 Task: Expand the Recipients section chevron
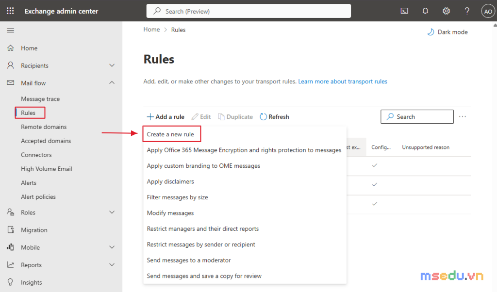click(112, 65)
